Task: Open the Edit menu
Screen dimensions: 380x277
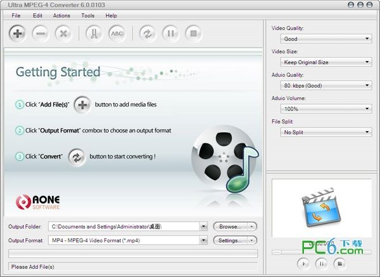Action: point(37,15)
